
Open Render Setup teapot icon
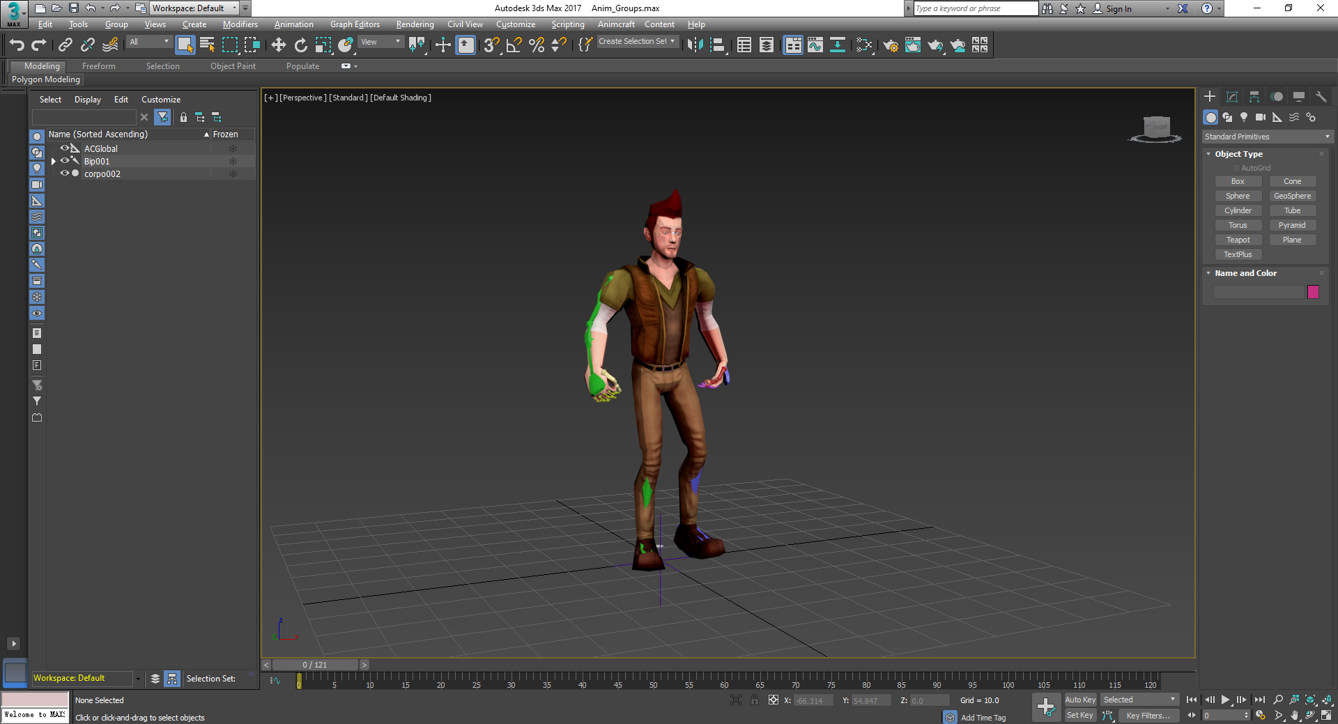[x=891, y=45]
